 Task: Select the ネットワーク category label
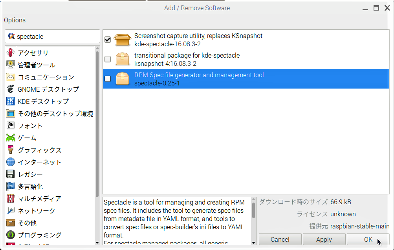37,211
